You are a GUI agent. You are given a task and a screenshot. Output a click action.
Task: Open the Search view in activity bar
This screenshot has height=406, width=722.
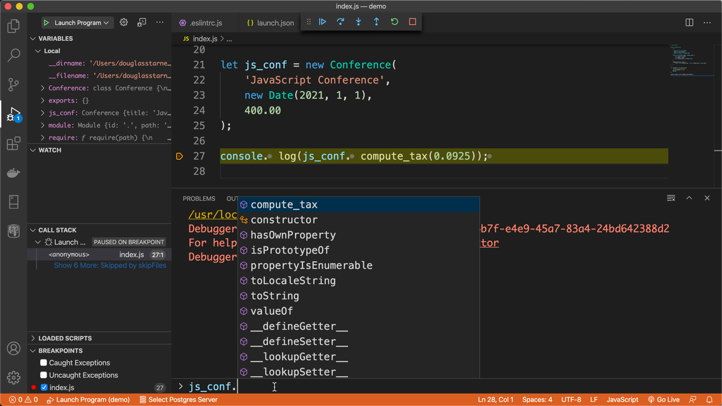click(14, 55)
